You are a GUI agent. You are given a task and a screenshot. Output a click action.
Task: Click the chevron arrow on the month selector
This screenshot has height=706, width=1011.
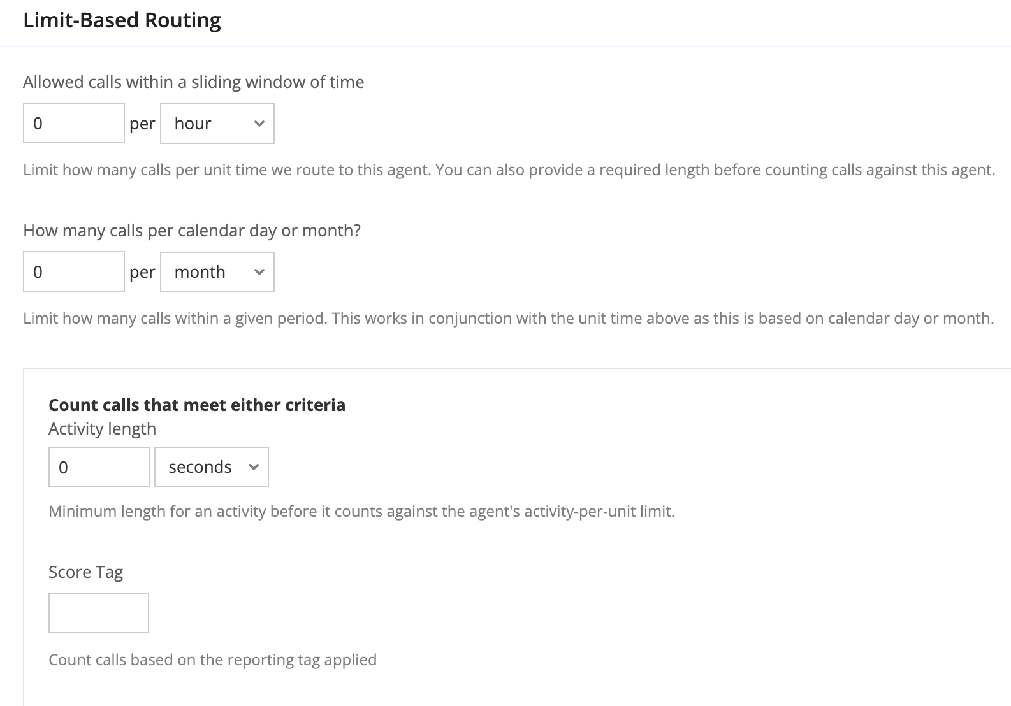pos(259,272)
